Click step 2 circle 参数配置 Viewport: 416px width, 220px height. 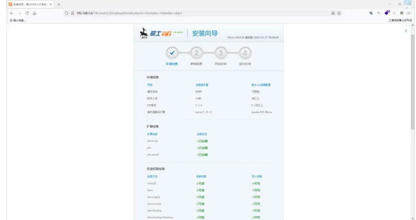click(x=196, y=53)
